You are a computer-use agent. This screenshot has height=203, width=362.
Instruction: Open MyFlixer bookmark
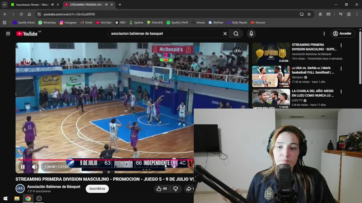coord(216,23)
